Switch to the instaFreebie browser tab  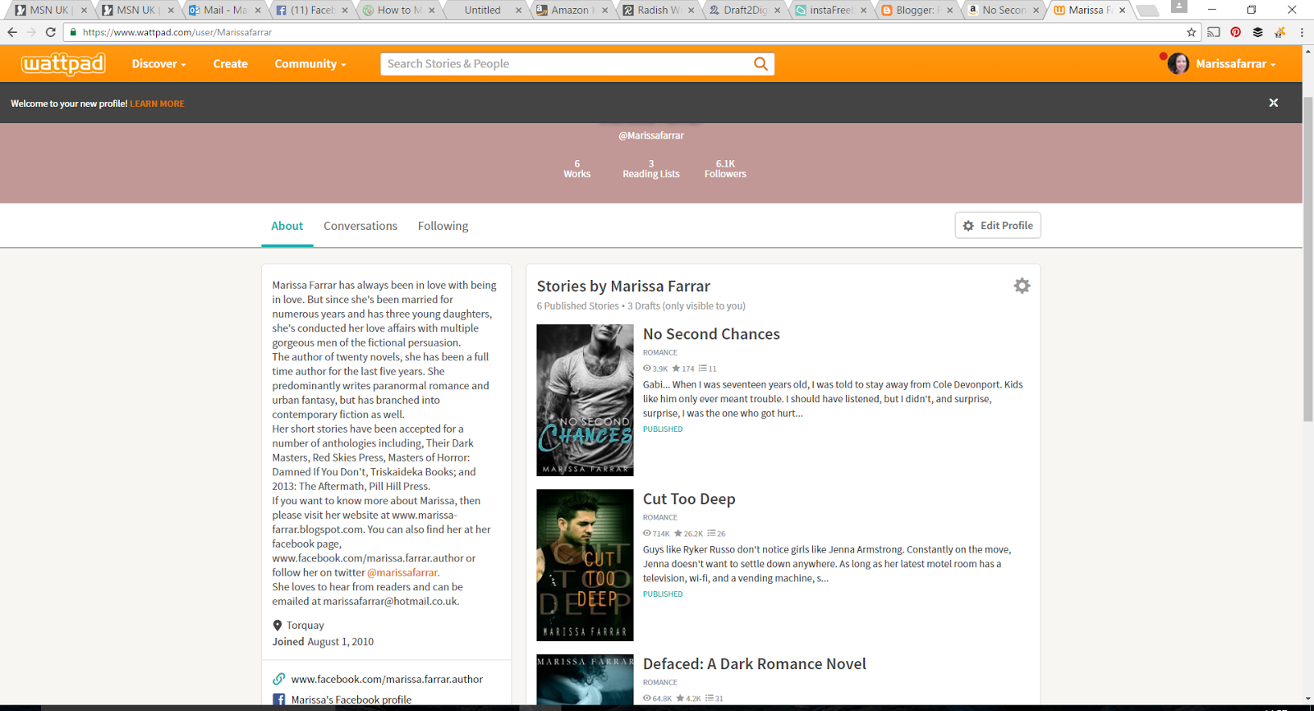point(829,10)
